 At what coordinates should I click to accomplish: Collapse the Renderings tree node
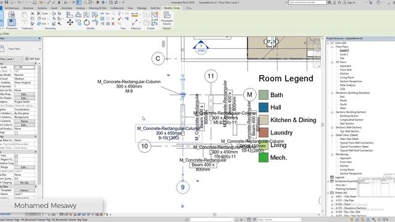click(x=332, y=154)
